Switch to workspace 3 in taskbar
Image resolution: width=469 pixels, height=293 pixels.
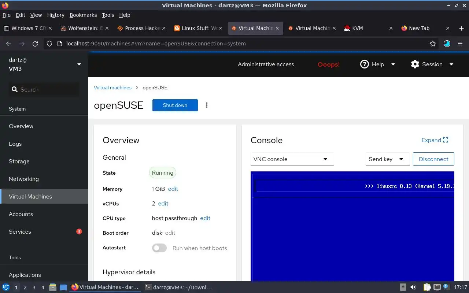34,288
